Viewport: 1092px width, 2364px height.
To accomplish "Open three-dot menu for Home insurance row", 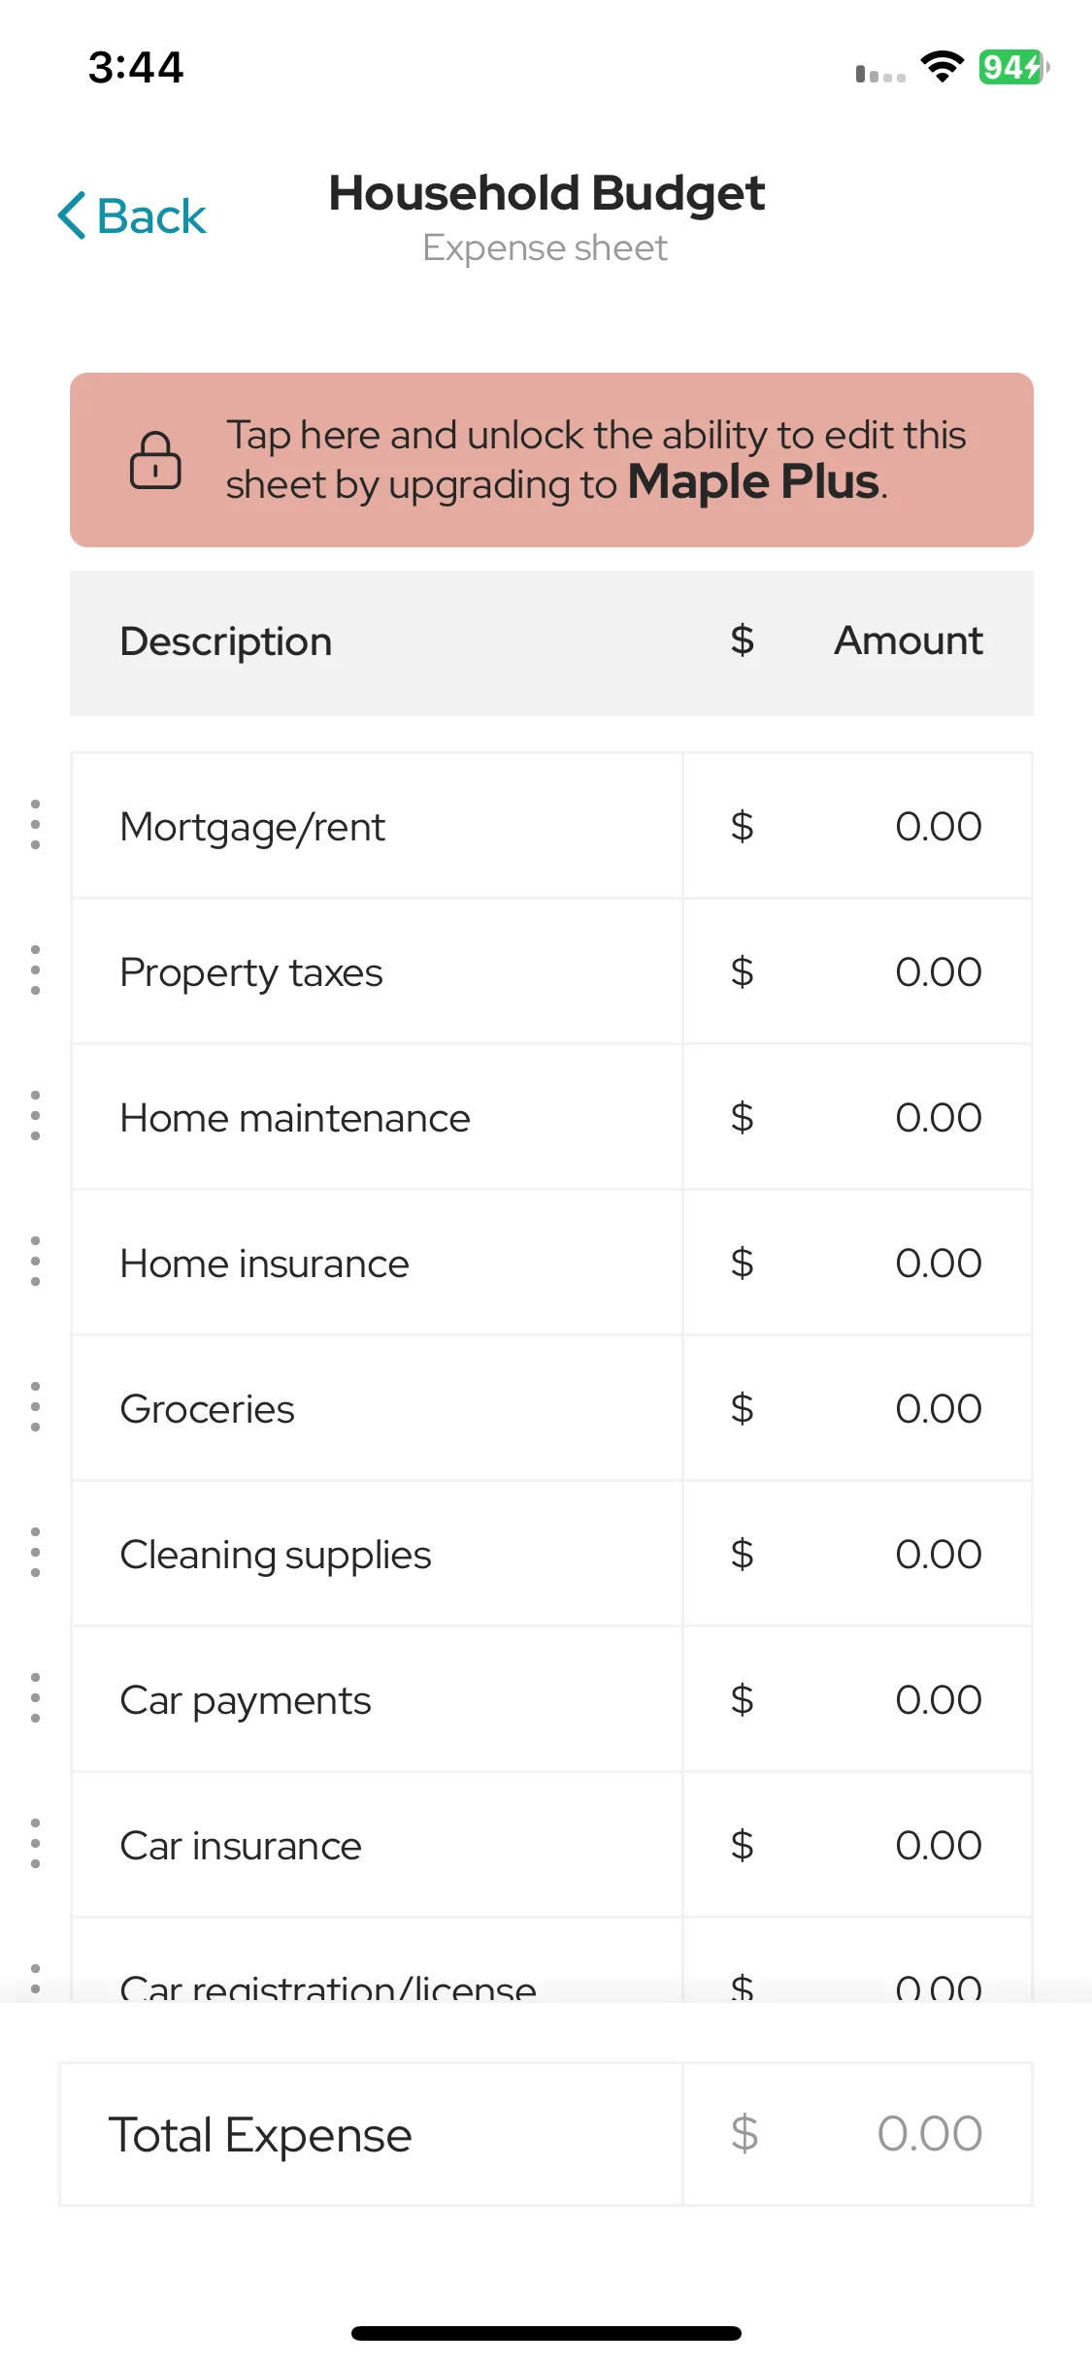I will point(35,1262).
